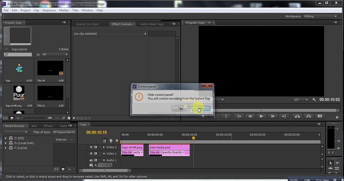Click the Export Frame camera icon
Screen dimensions: 344x181
pyautogui.click(x=320, y=116)
